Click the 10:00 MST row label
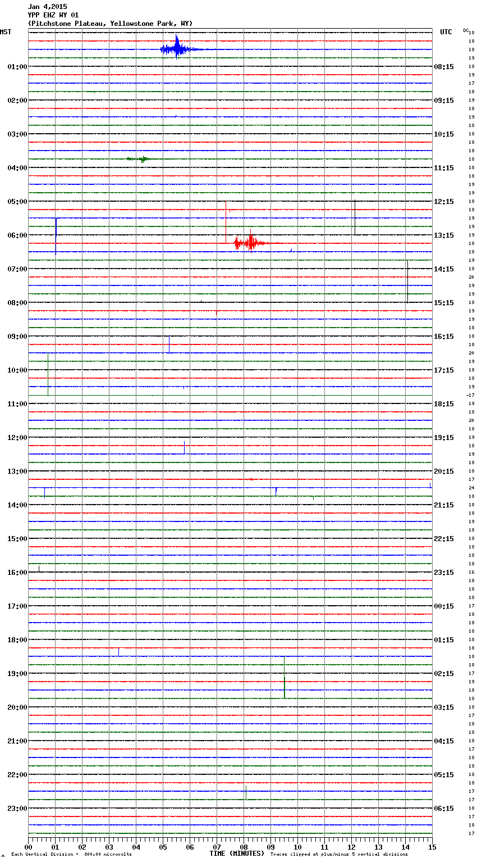The image size is (477, 862). [17, 370]
